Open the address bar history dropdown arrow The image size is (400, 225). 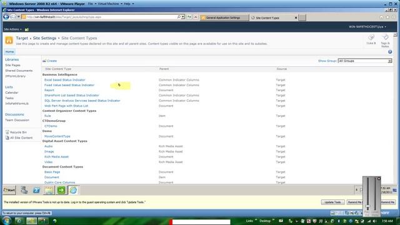coord(183,17)
